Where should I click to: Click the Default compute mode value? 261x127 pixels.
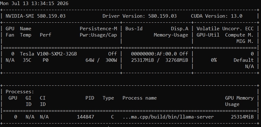[x=244, y=60]
